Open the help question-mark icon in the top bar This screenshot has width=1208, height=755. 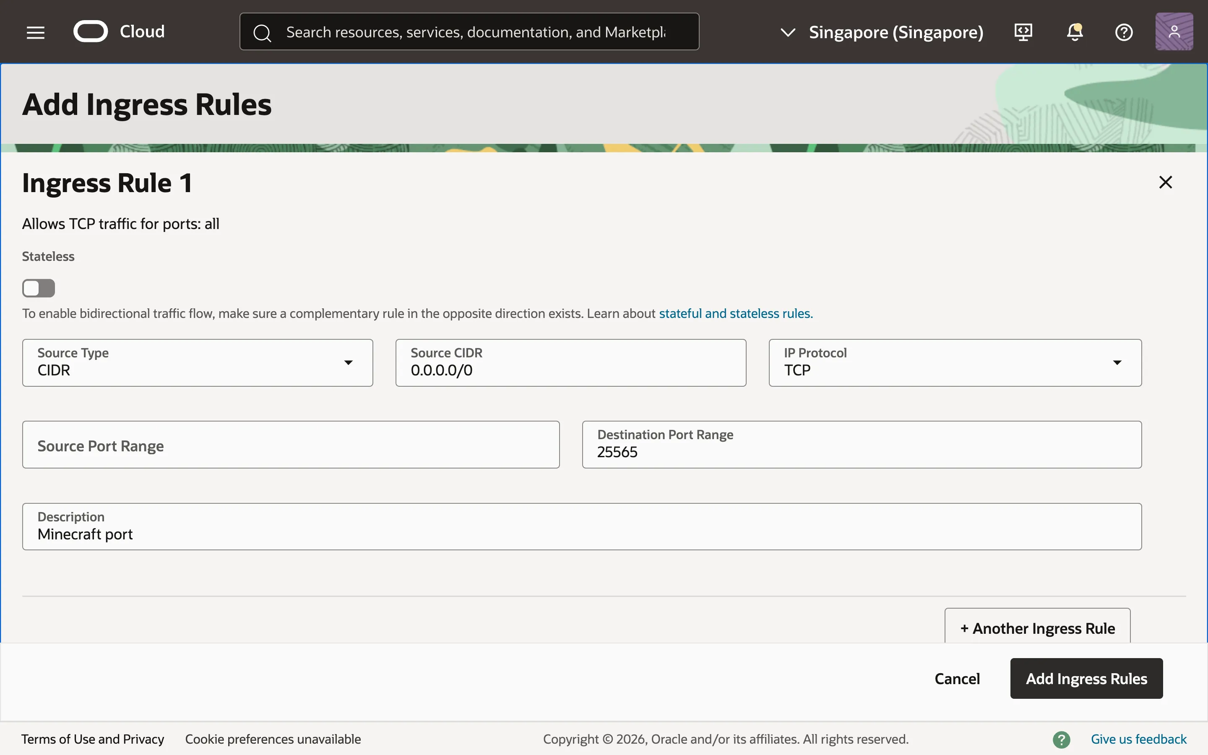[x=1124, y=32]
